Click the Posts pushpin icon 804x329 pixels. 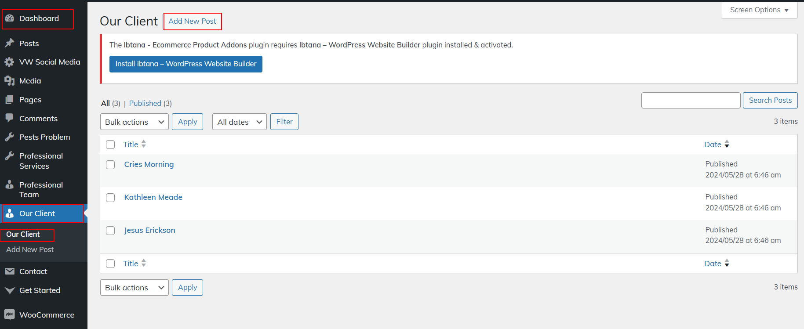(x=9, y=43)
